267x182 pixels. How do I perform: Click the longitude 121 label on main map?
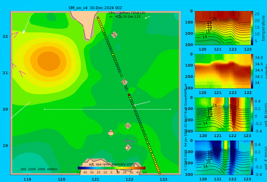pos(96,179)
